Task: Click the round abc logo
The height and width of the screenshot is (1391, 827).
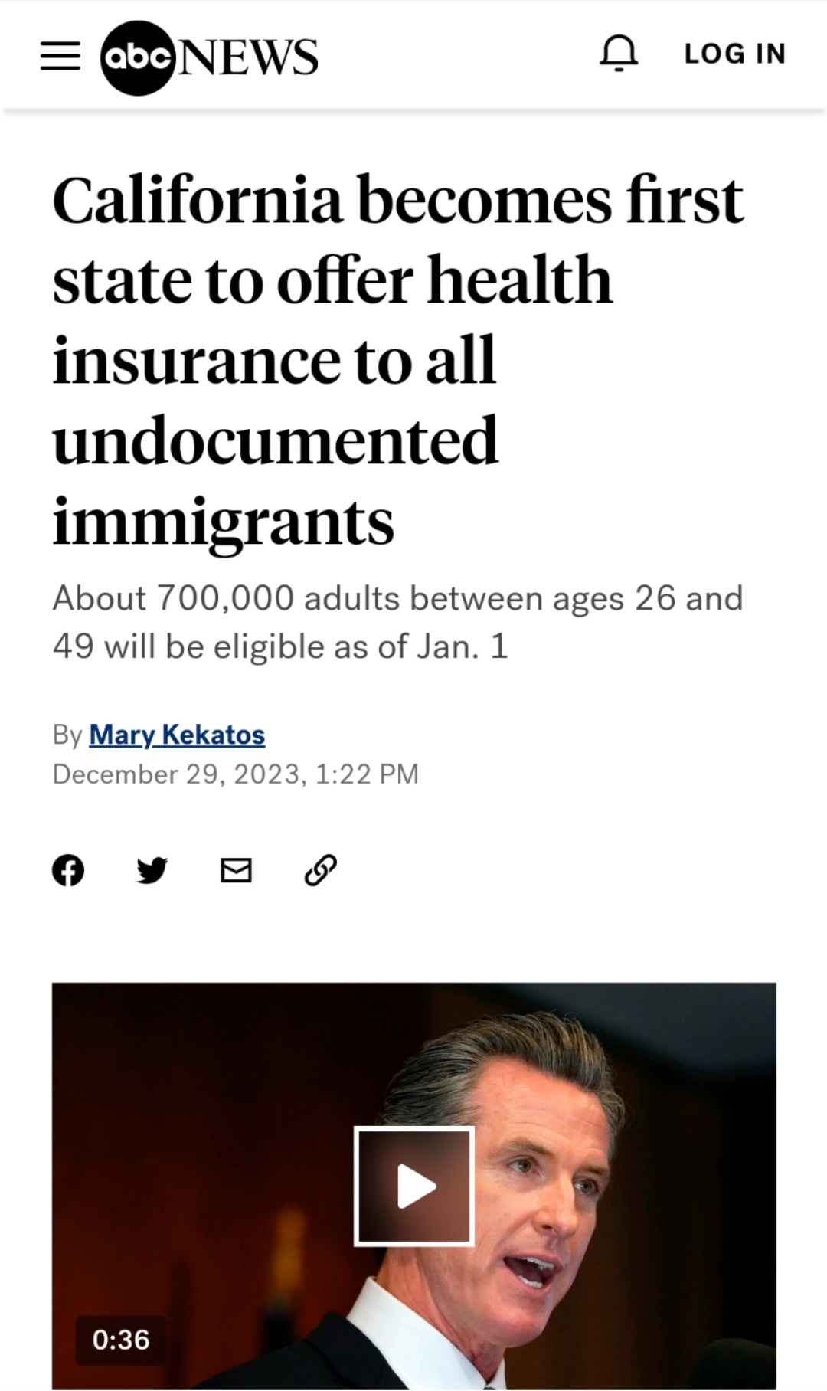Action: 139,57
